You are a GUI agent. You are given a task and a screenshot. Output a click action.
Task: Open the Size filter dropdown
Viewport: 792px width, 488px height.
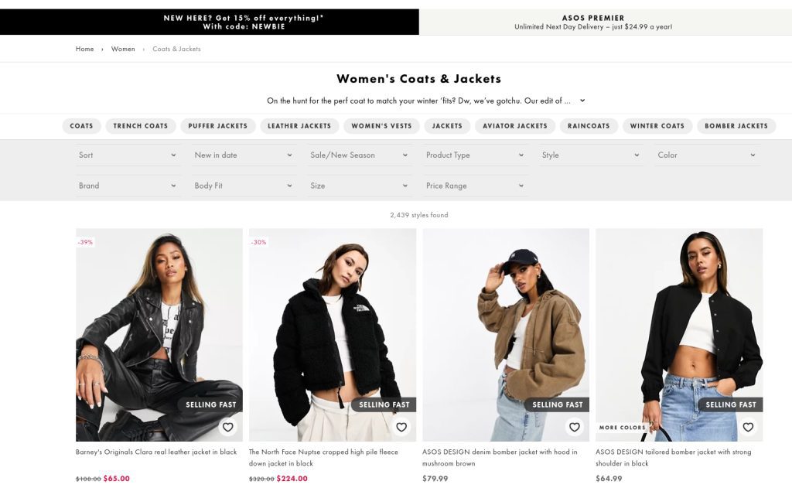[x=359, y=186]
